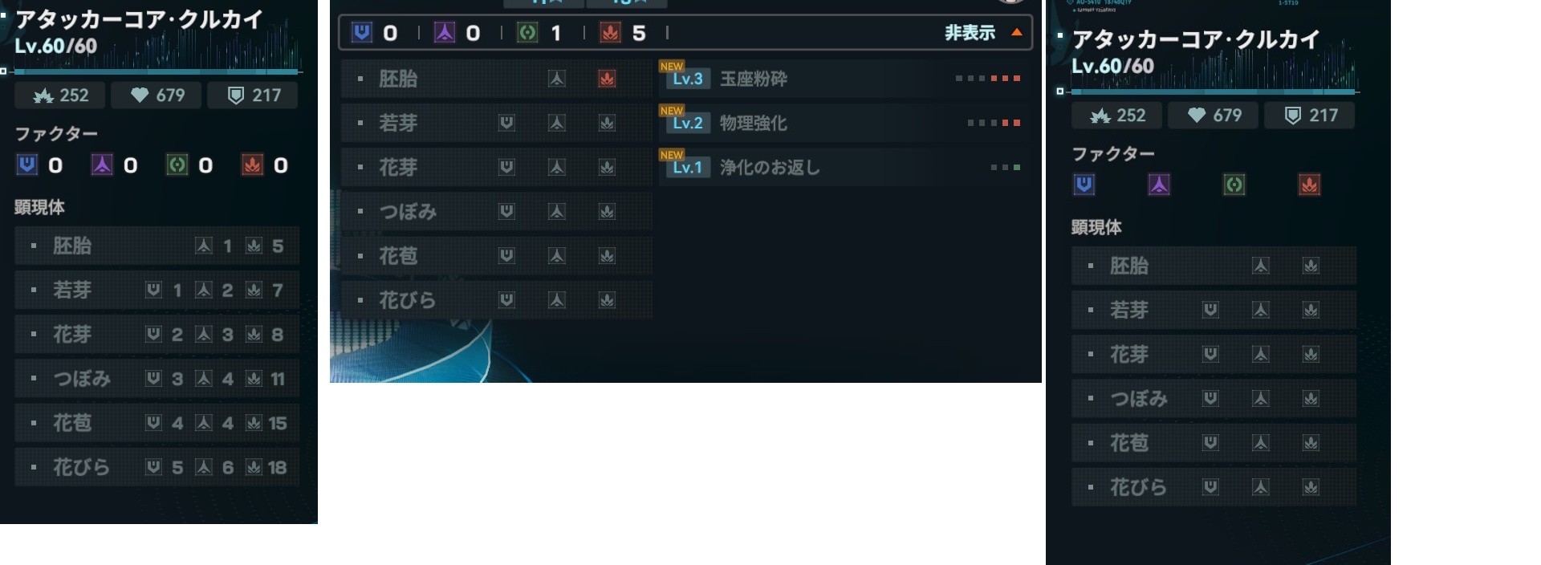The width and height of the screenshot is (1541, 565).
Task: Click the defense stat 217 in left panel
Action: (253, 96)
